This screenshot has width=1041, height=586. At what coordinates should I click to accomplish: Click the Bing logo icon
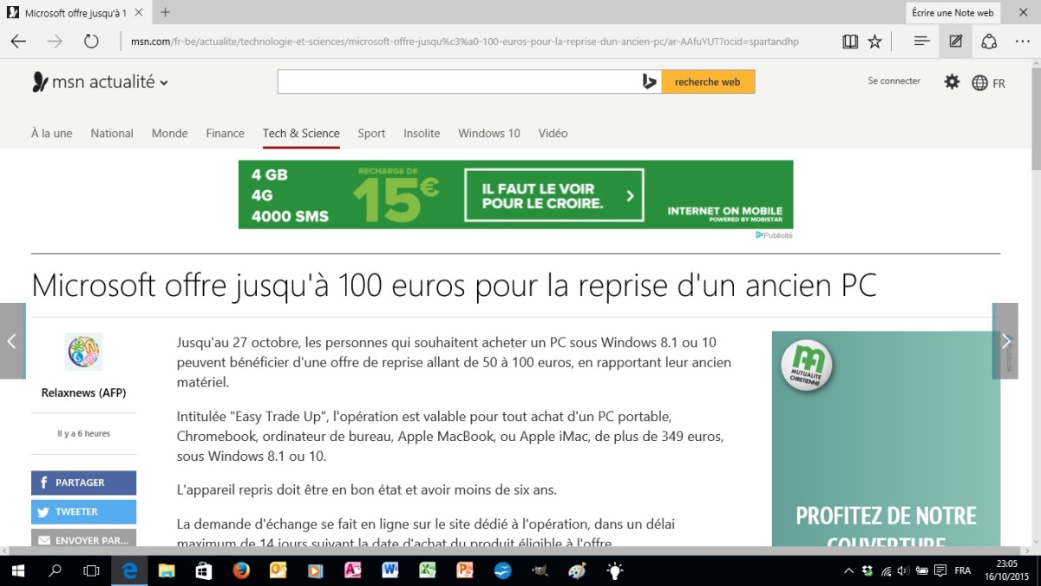point(649,82)
